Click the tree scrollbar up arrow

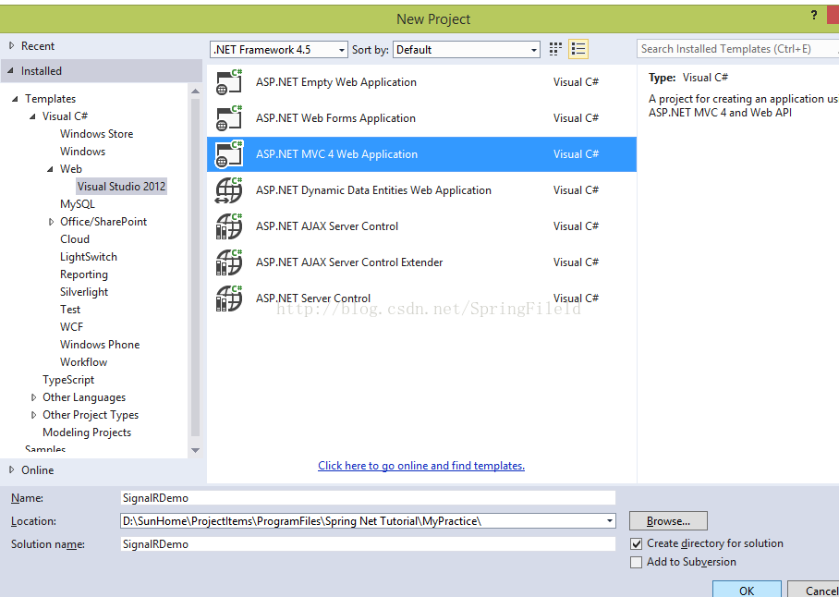pos(195,92)
